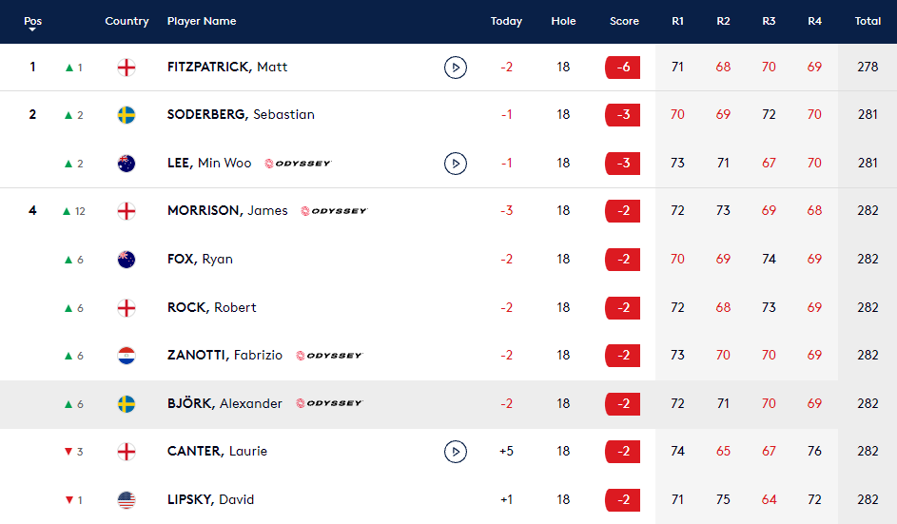
Task: Click the Score column header
Action: point(624,21)
